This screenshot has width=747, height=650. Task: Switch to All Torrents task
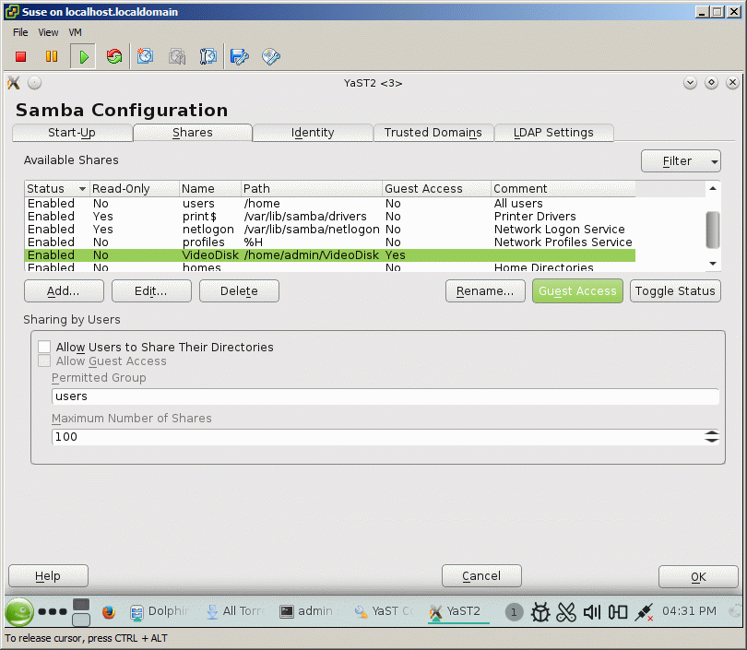pos(235,611)
